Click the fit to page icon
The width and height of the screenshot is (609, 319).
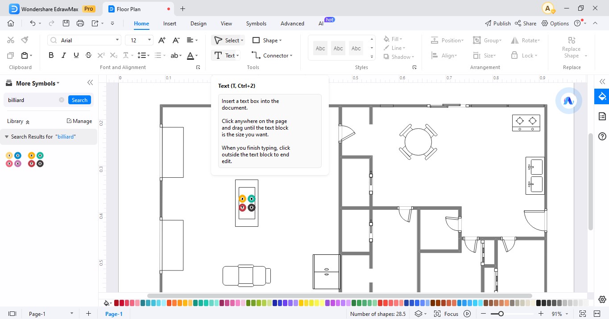point(582,314)
